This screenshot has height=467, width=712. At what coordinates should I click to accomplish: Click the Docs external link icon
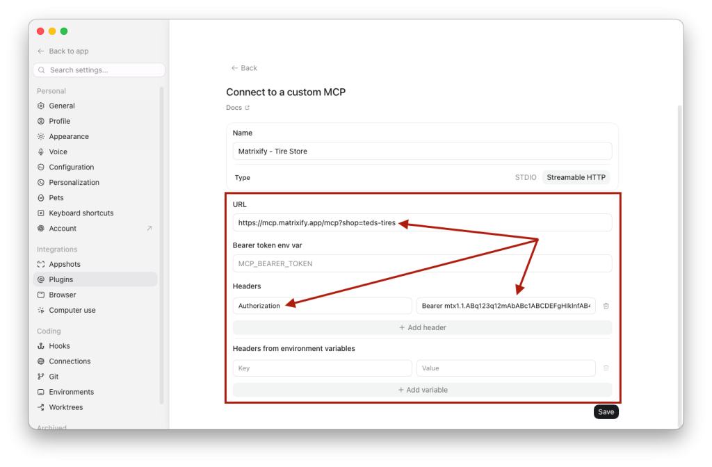(248, 108)
